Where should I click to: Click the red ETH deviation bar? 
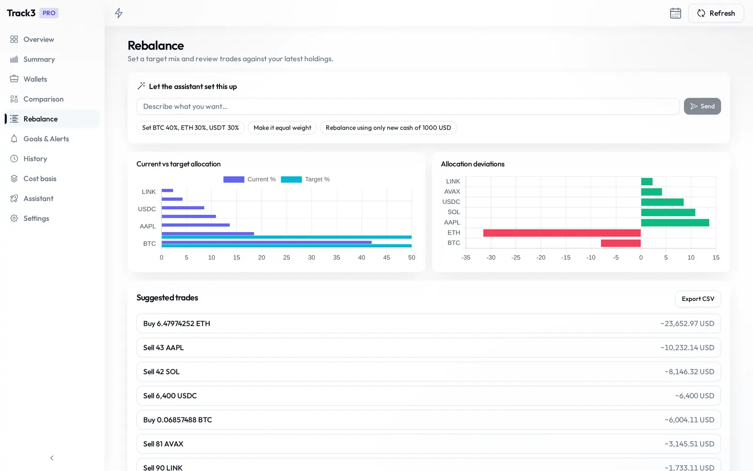pyautogui.click(x=562, y=233)
